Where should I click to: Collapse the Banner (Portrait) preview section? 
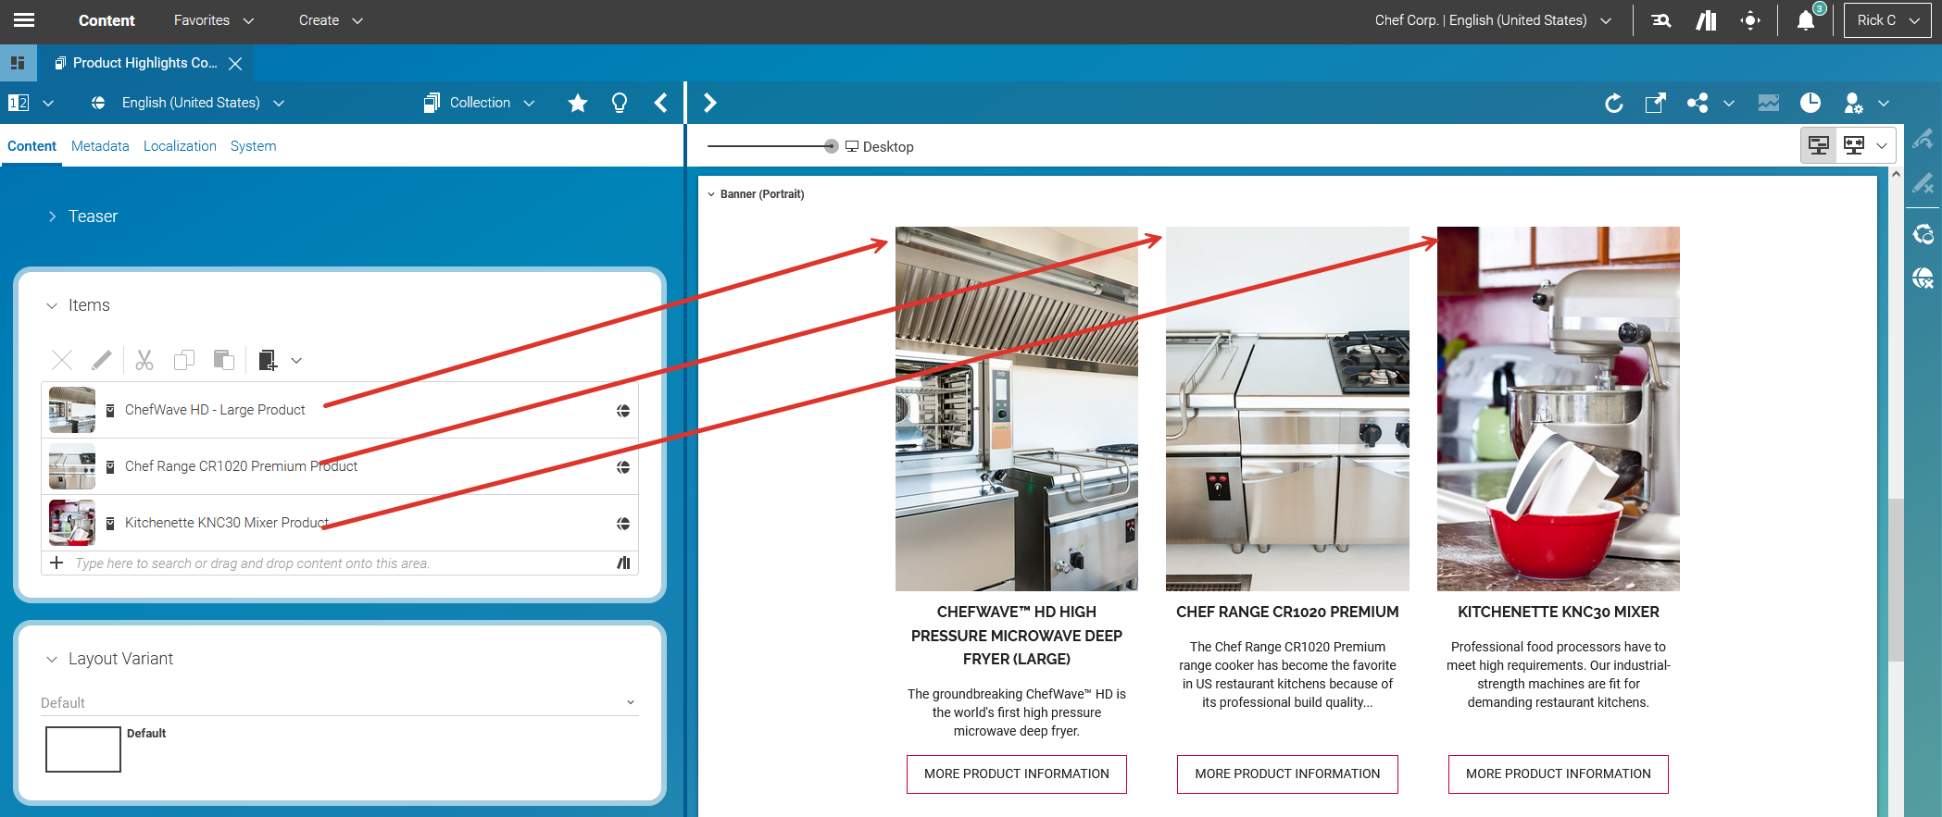711,194
